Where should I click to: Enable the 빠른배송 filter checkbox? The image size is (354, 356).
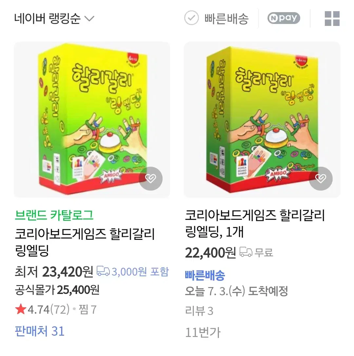point(191,18)
